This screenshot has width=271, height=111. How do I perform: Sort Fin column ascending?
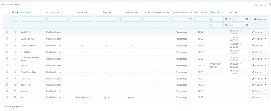[x=236, y=12]
